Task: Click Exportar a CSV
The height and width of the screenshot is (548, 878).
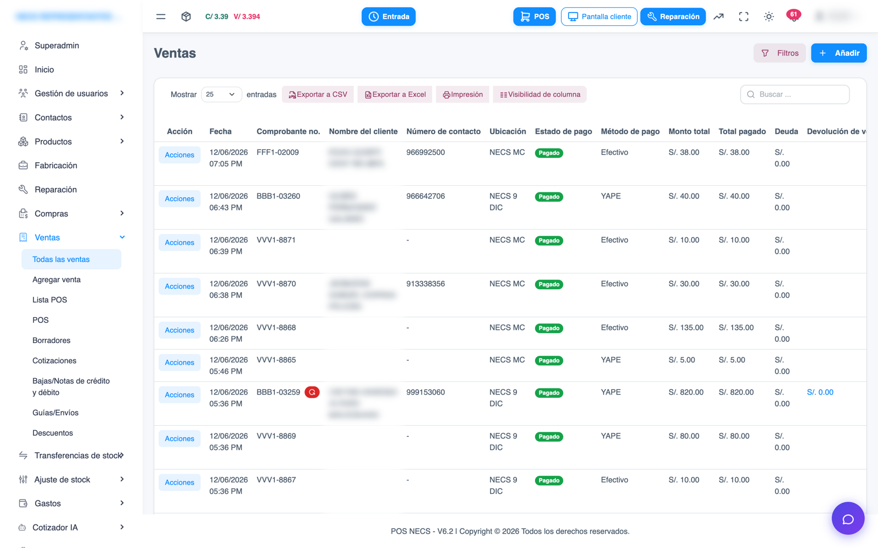Action: pyautogui.click(x=318, y=94)
